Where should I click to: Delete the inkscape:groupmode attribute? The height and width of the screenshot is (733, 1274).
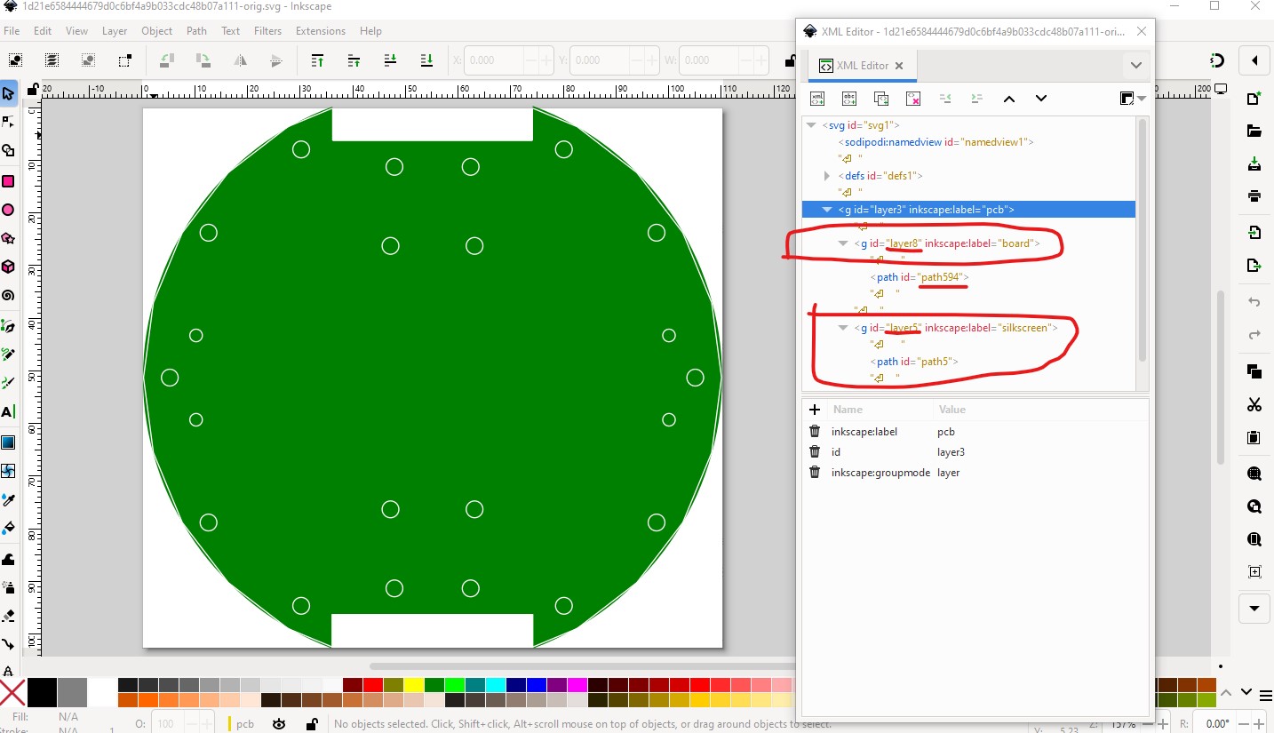click(x=815, y=473)
